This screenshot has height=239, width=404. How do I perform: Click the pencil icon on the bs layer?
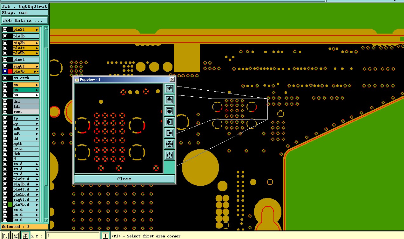(x=37, y=90)
